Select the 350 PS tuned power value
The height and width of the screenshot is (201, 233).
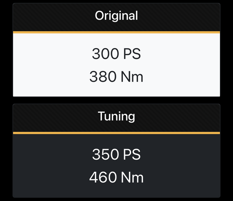click(116, 154)
